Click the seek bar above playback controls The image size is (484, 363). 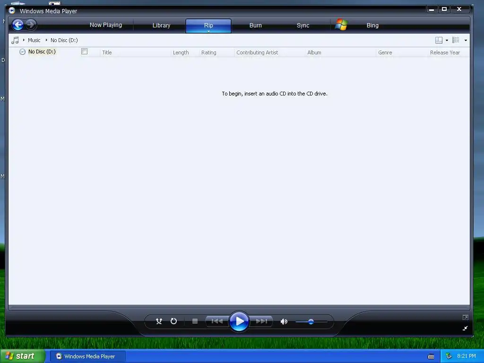[239, 307]
